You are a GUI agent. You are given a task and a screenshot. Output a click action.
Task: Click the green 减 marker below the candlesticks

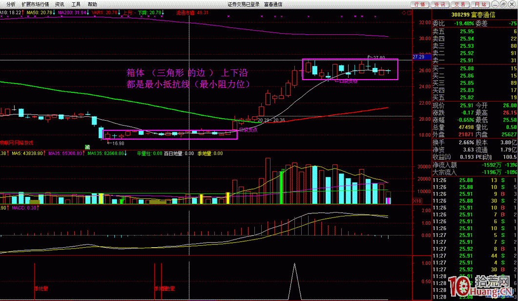[87, 147]
